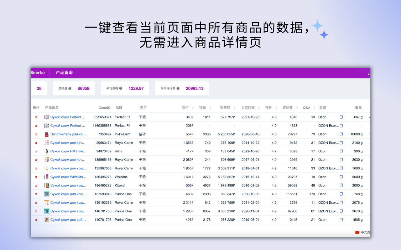Open the 中文(简体) language selector
Image resolution: width=401 pixels, height=250 pixels.
(363, 232)
